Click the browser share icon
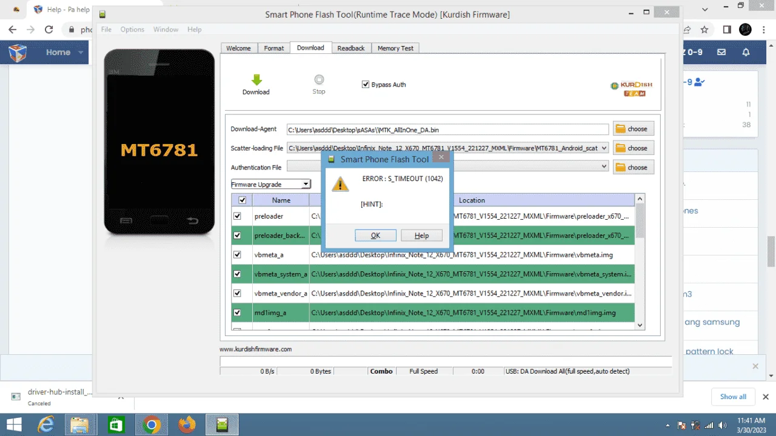 tap(687, 29)
